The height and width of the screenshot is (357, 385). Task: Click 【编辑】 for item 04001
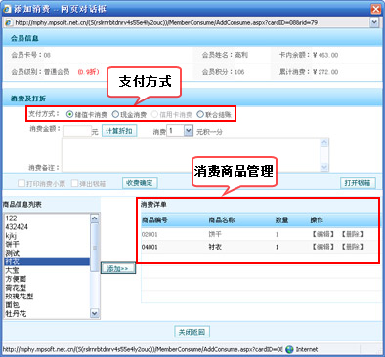322,247
